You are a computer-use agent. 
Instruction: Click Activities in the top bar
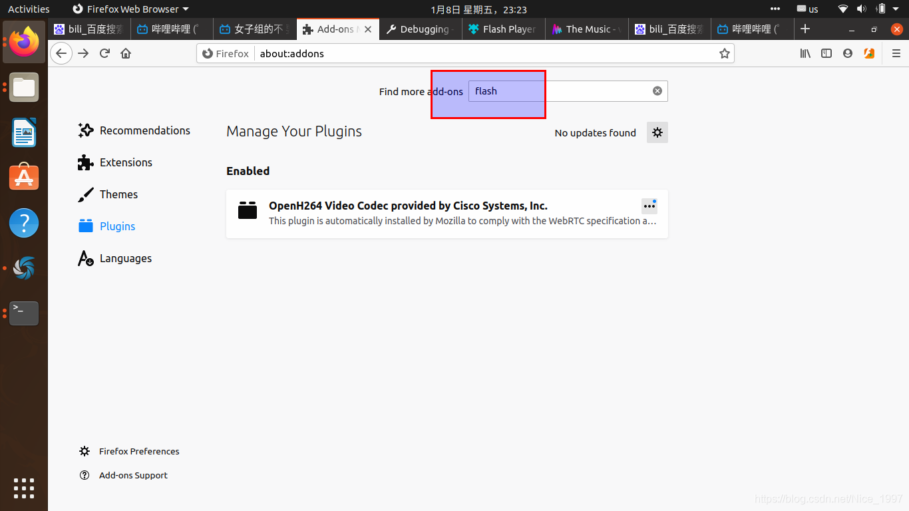pos(29,9)
